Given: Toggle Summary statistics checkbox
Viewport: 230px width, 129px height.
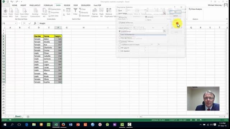Looking at the screenshot, I should click(x=120, y=42).
